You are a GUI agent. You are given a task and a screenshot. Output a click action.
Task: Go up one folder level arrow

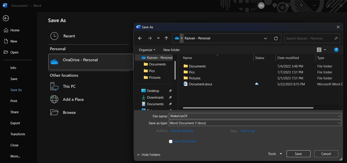point(166,38)
